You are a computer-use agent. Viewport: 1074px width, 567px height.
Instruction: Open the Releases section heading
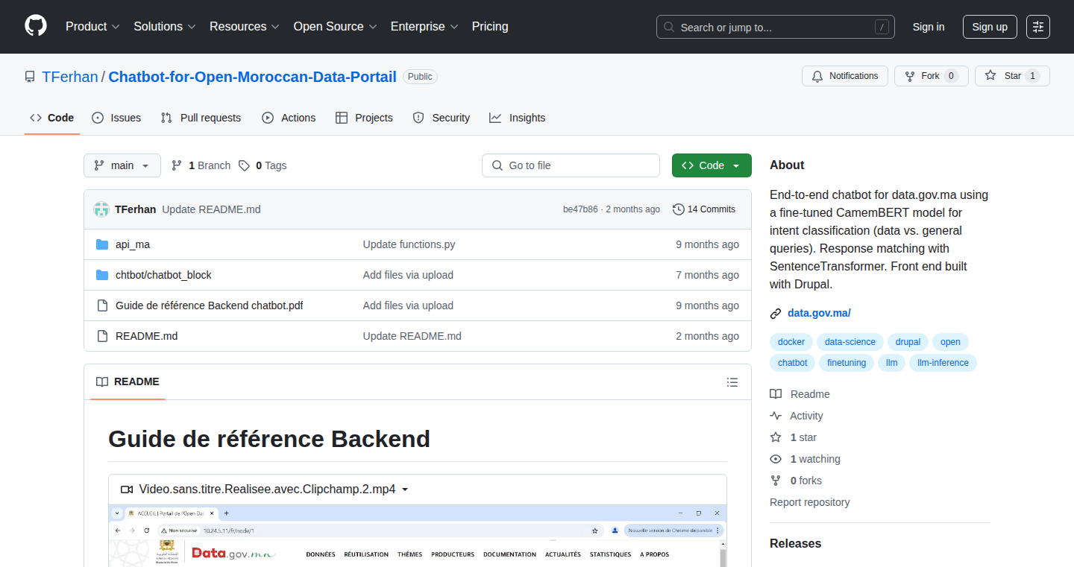pos(795,543)
